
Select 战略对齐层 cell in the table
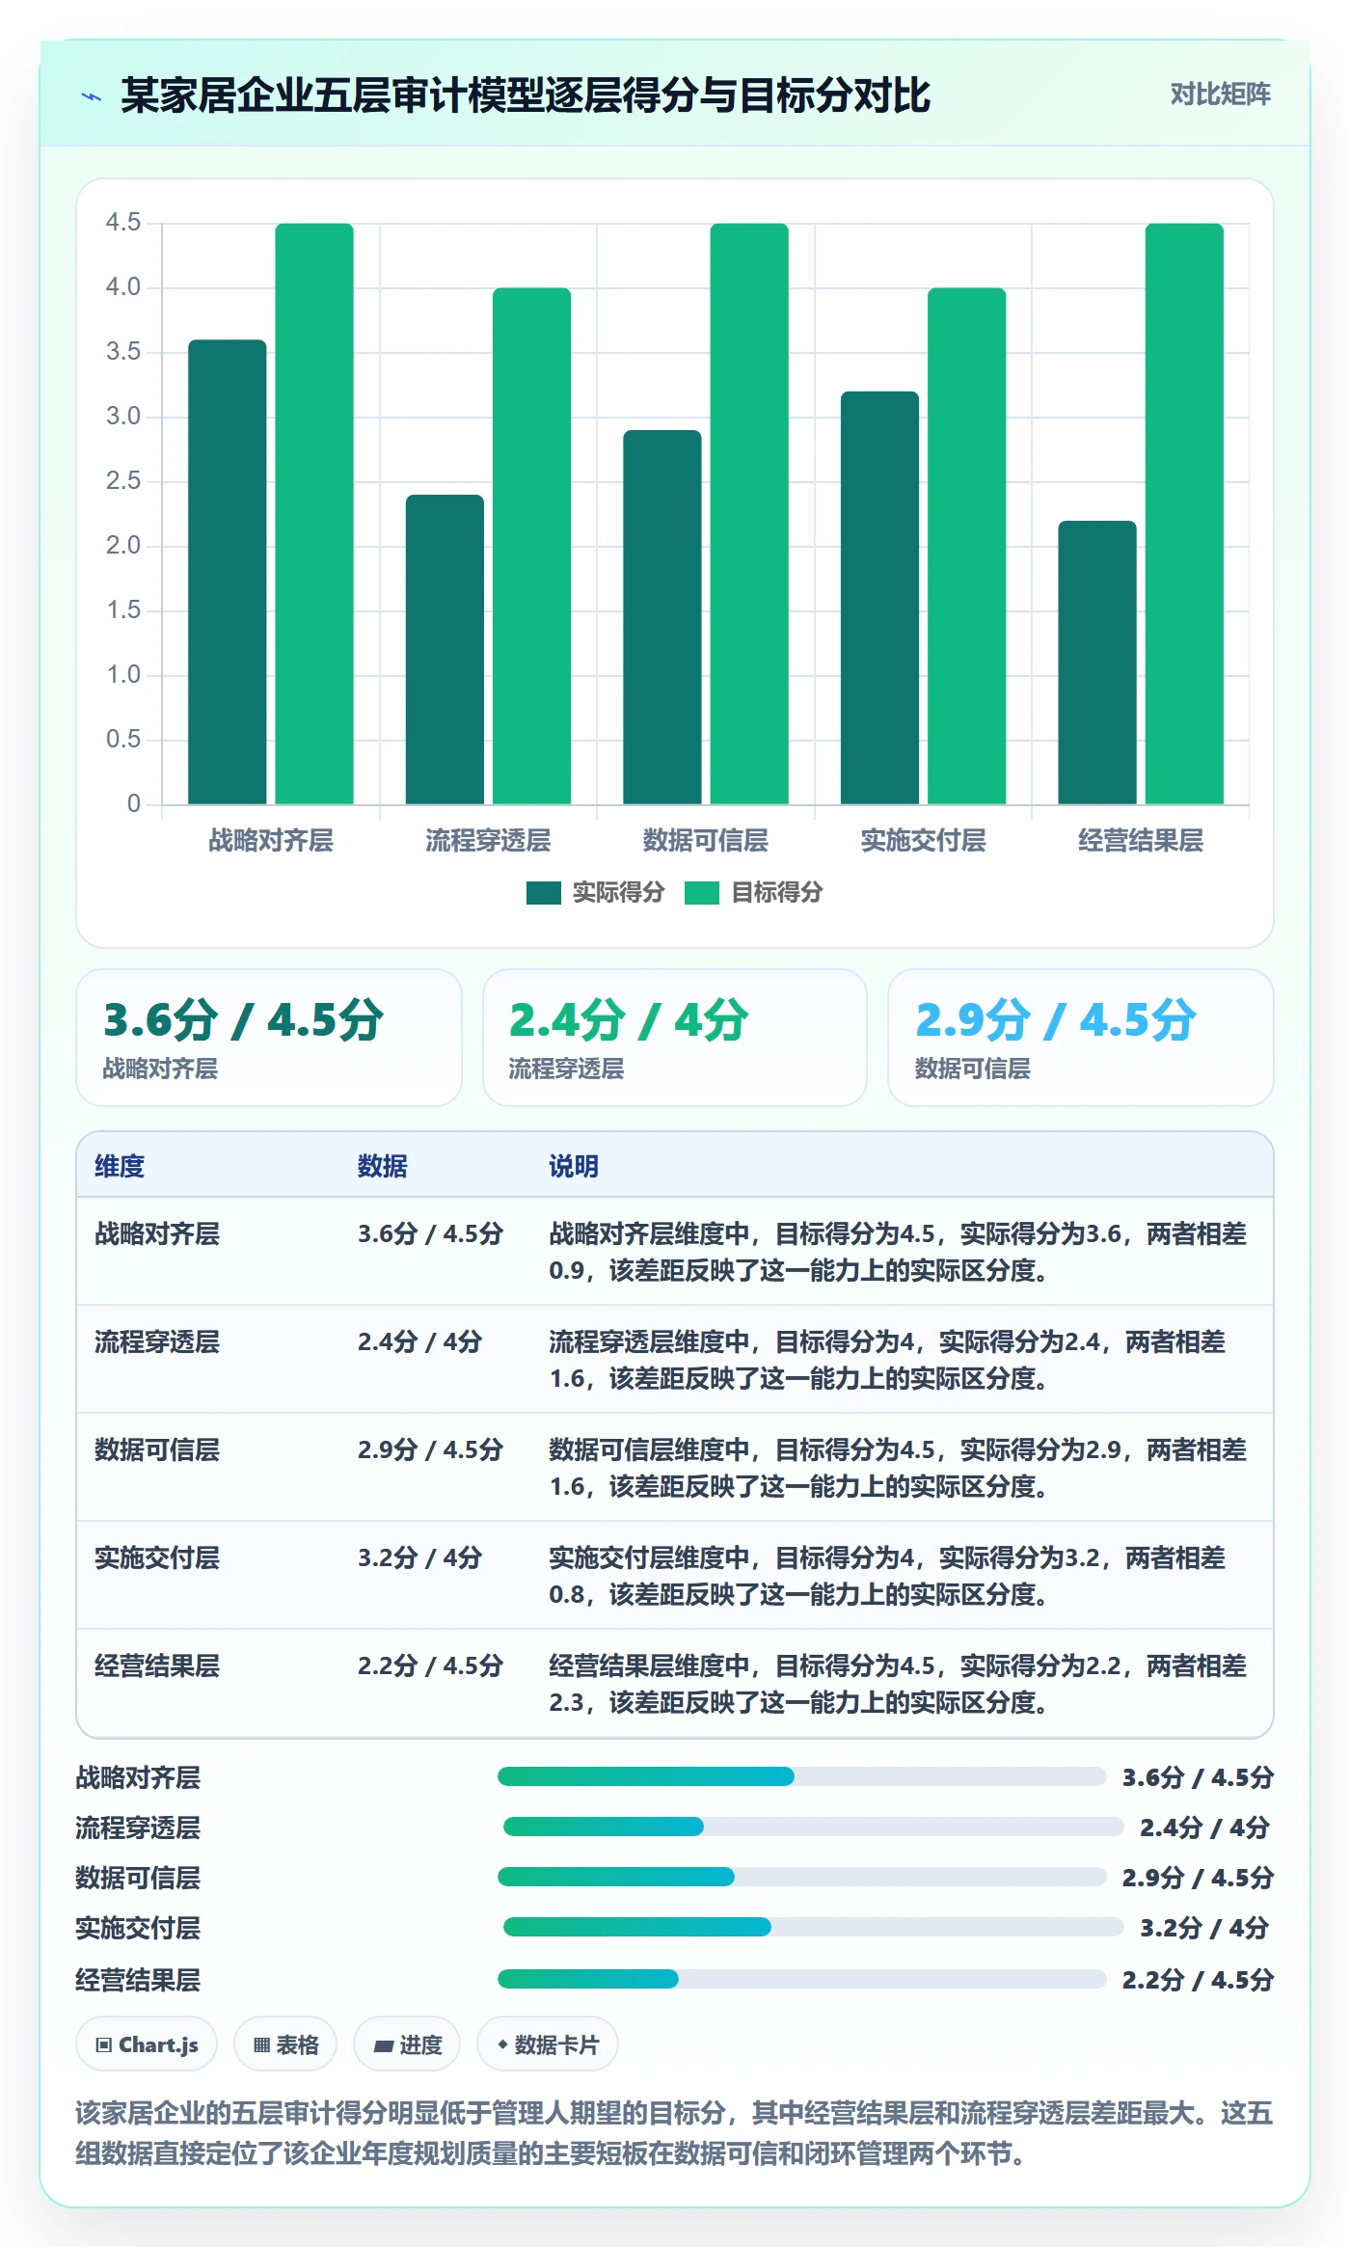click(x=157, y=1233)
